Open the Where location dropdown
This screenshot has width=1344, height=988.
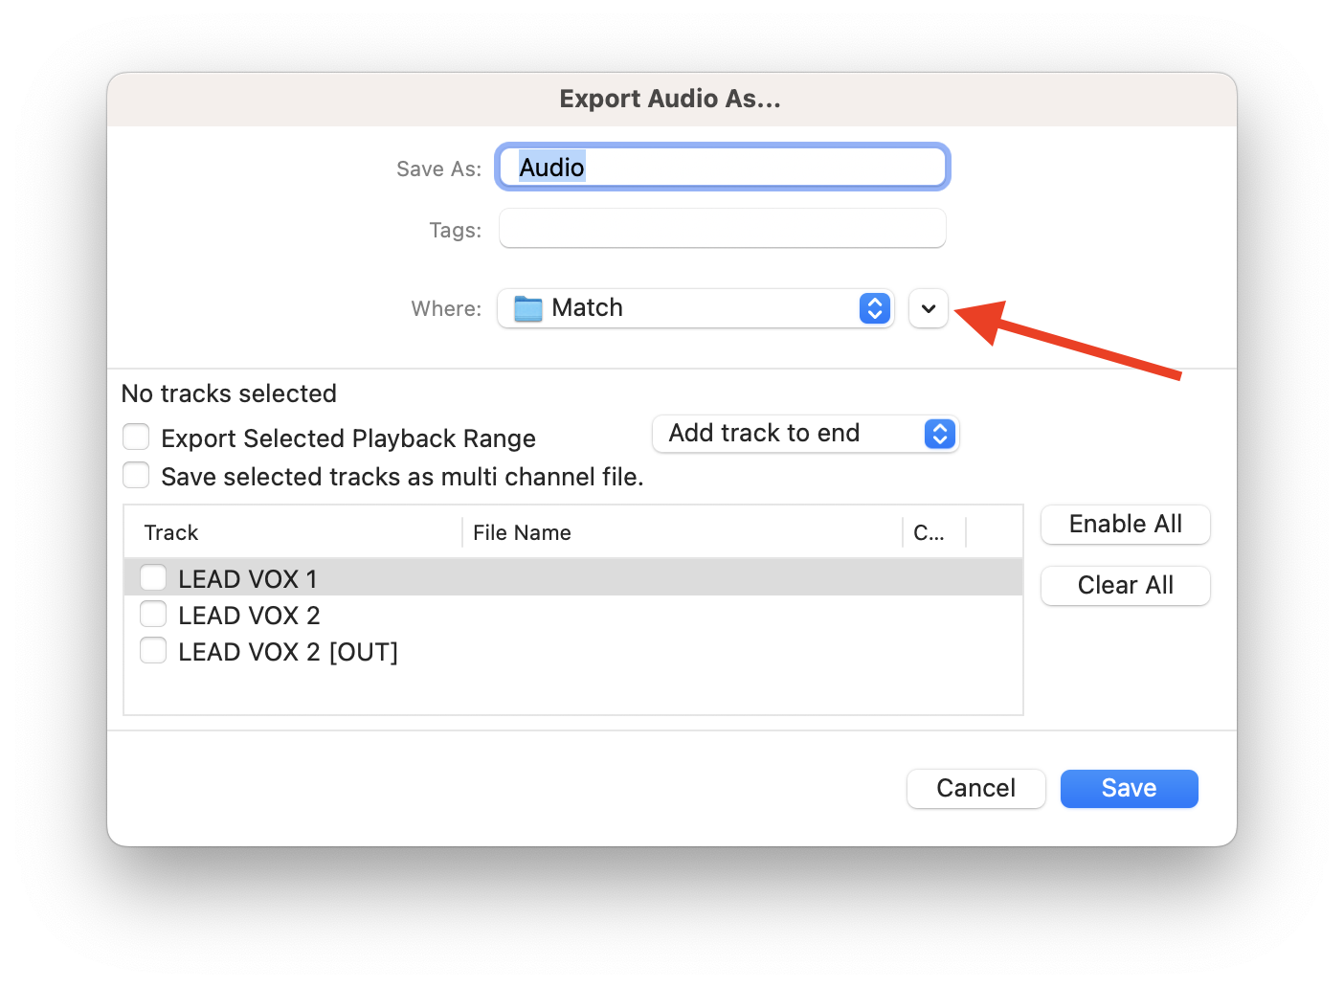(x=694, y=308)
